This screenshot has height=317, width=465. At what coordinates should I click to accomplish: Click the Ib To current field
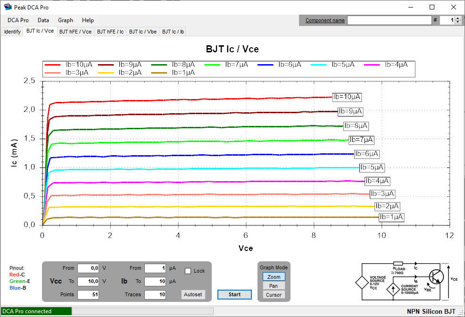[155, 281]
